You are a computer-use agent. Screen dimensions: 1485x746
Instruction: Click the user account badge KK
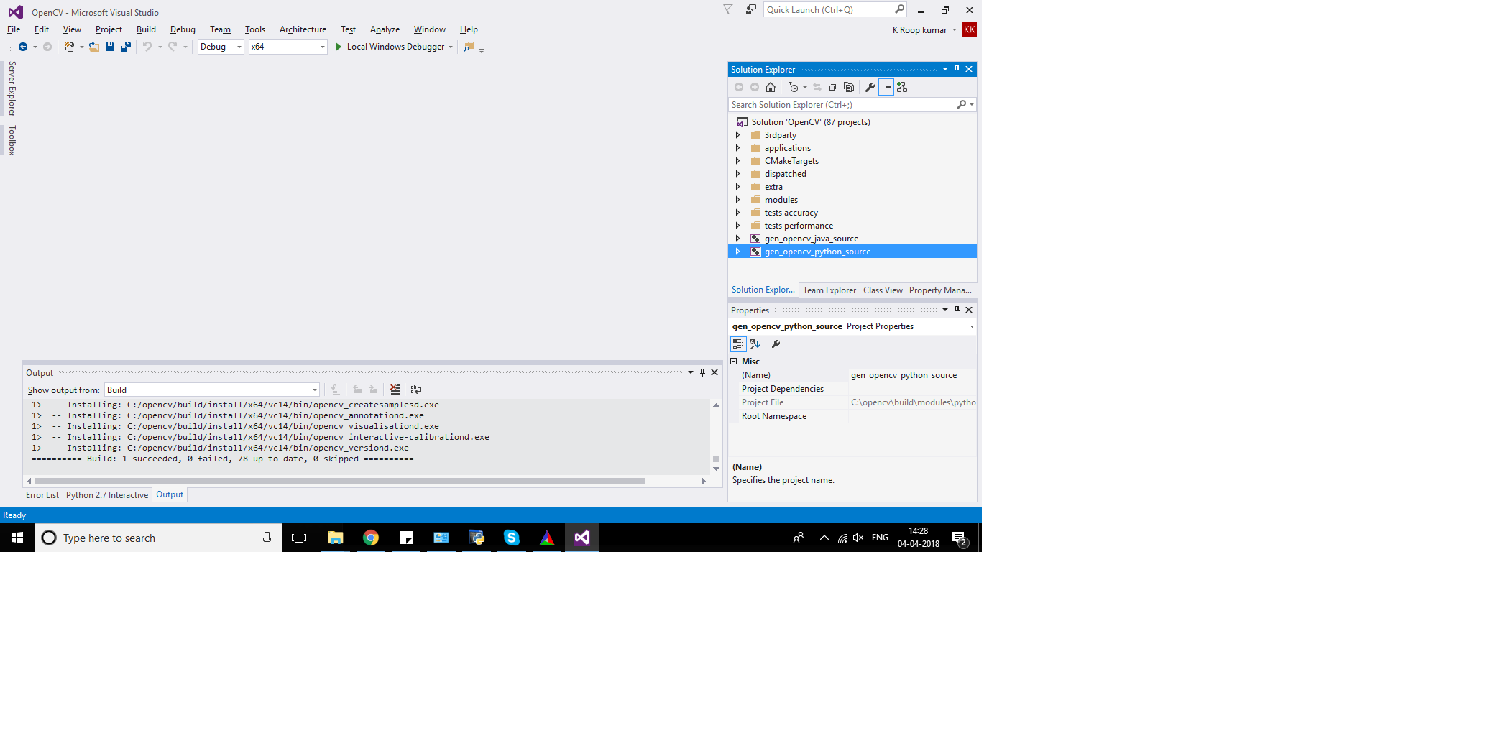pyautogui.click(x=970, y=29)
